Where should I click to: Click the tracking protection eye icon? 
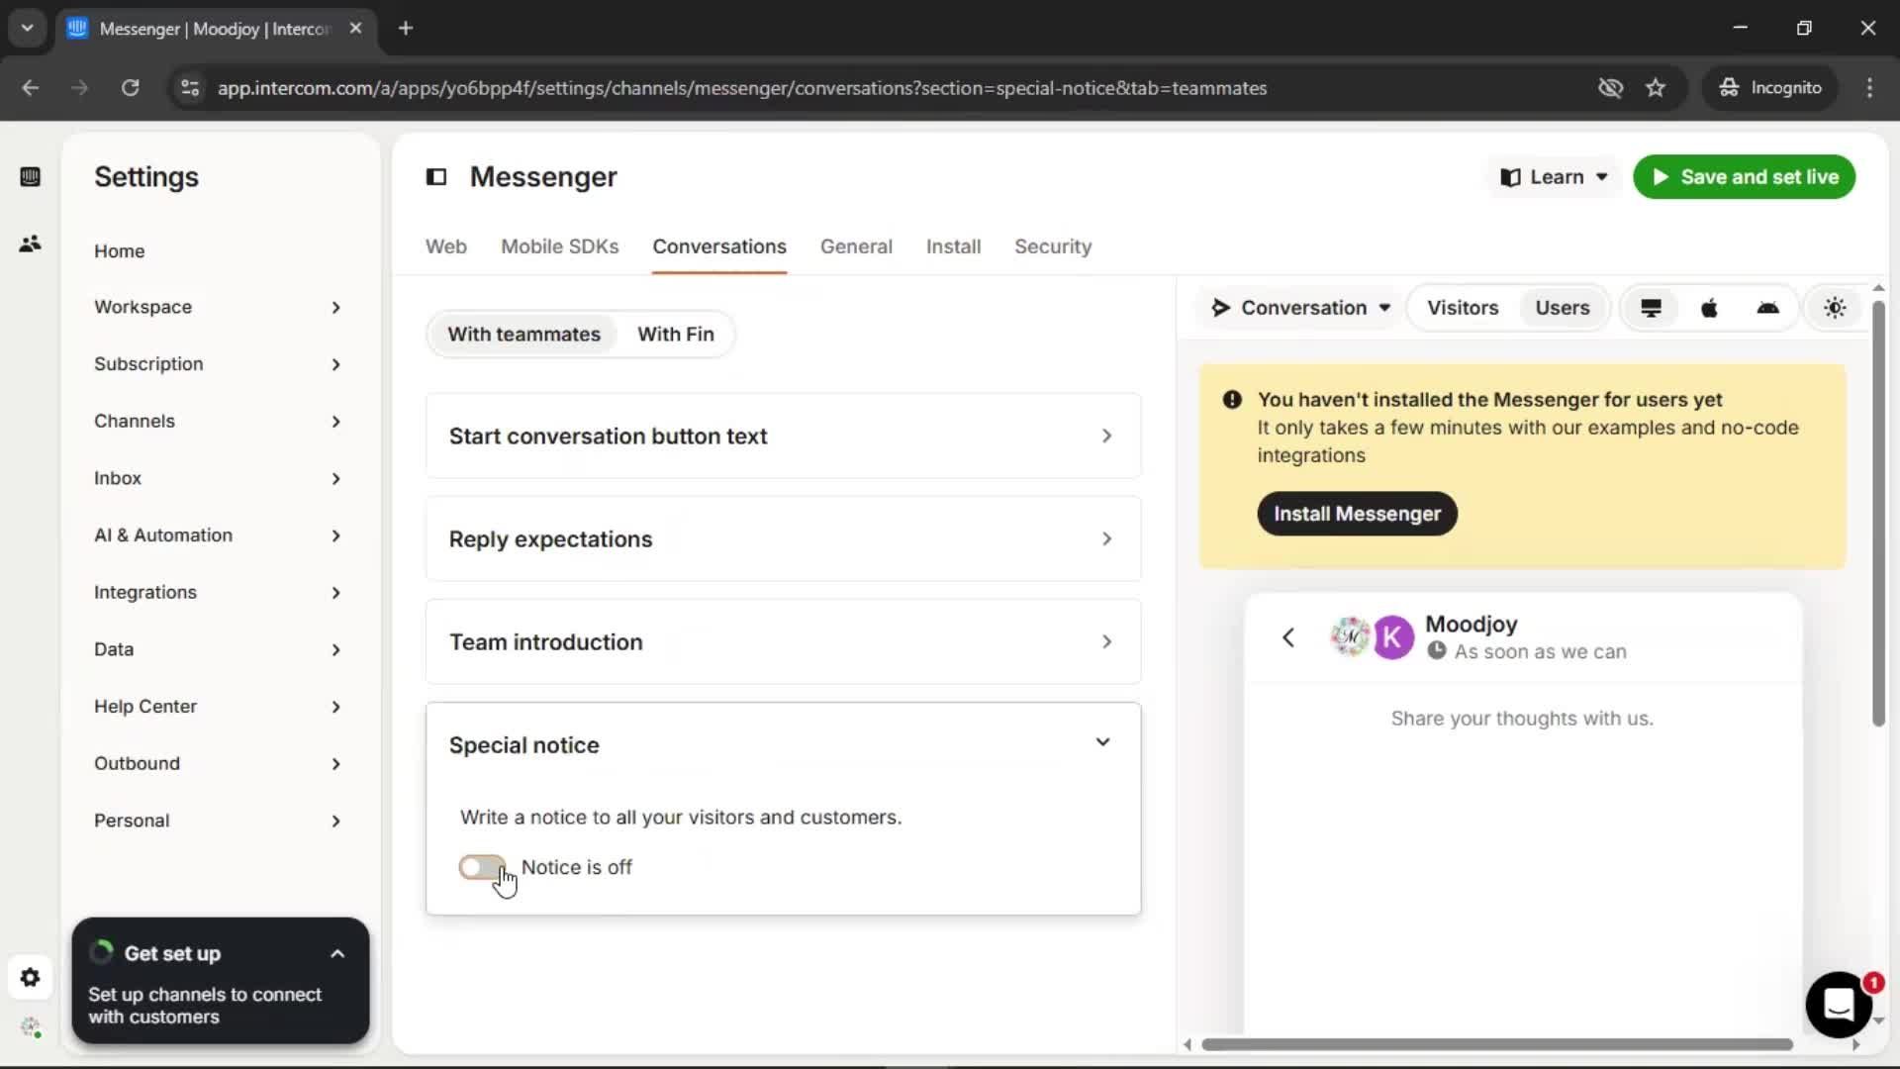1610,88
